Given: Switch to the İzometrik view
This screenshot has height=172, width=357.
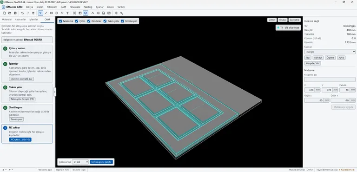Looking at the screenshot, I should point(294,20).
